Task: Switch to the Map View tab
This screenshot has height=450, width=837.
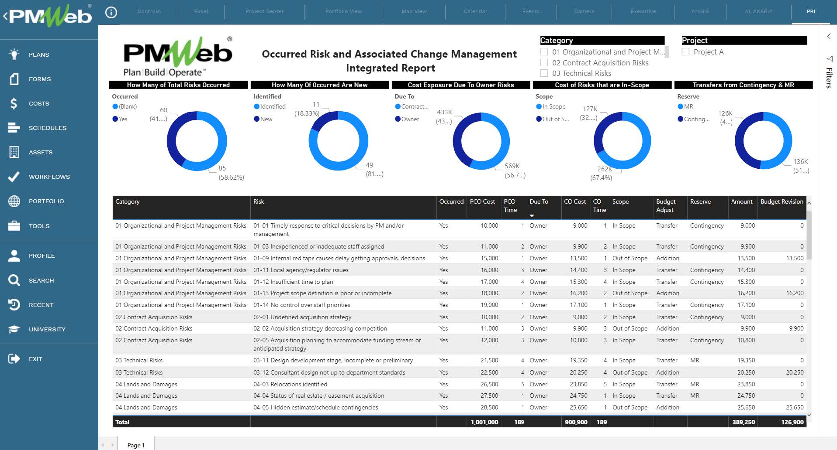Action: (414, 11)
